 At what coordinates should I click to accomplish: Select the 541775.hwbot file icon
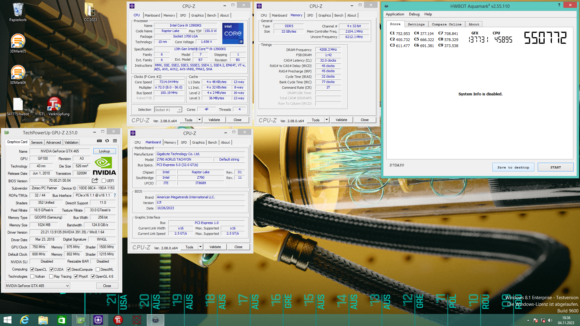tap(18, 106)
